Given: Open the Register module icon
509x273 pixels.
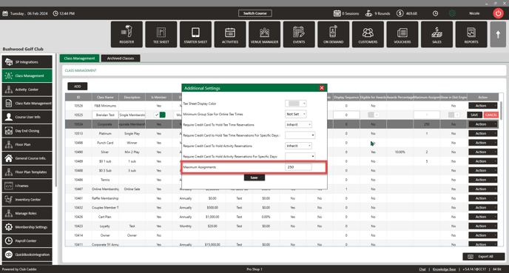Looking at the screenshot, I should point(127,35).
